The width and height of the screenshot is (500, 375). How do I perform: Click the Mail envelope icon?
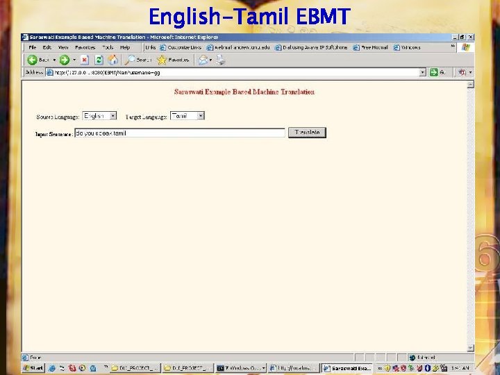pos(203,60)
